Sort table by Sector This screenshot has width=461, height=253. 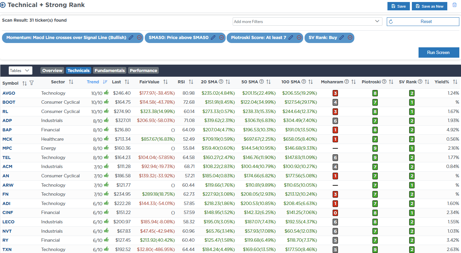[71, 82]
